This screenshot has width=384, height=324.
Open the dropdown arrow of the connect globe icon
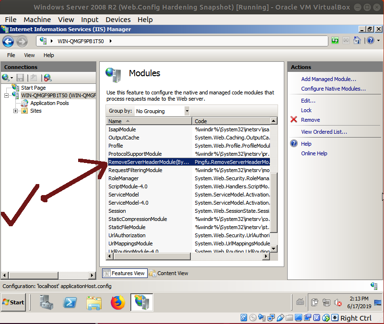coord(12,78)
